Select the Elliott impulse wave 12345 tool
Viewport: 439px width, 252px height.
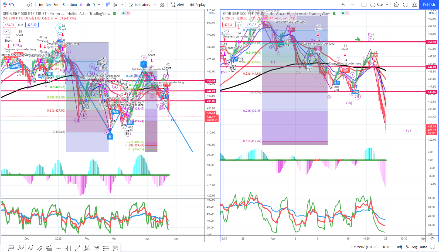pos(30,248)
